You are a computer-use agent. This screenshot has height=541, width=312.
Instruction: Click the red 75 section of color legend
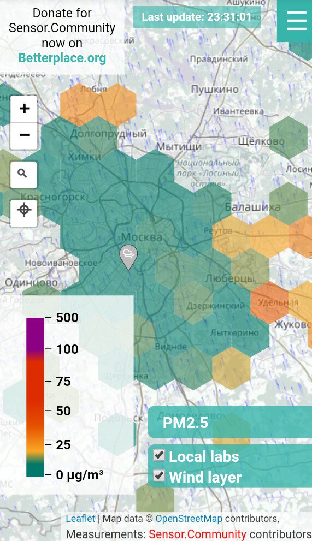pyautogui.click(x=35, y=381)
